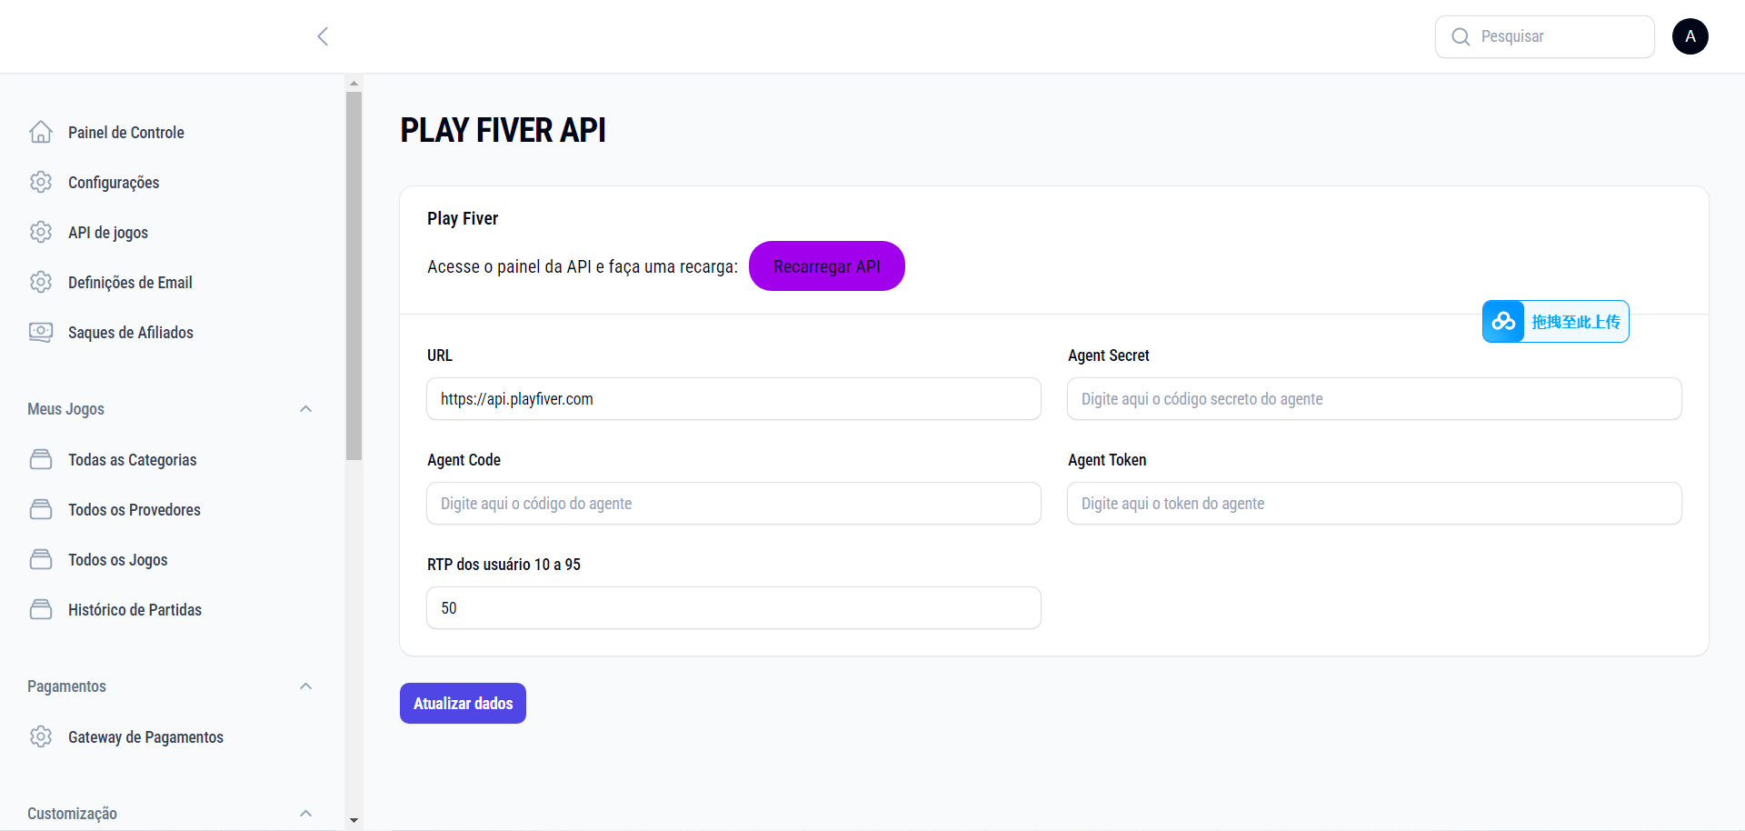The height and width of the screenshot is (831, 1745).
Task: Open API de jogos menu item
Action: click(108, 233)
